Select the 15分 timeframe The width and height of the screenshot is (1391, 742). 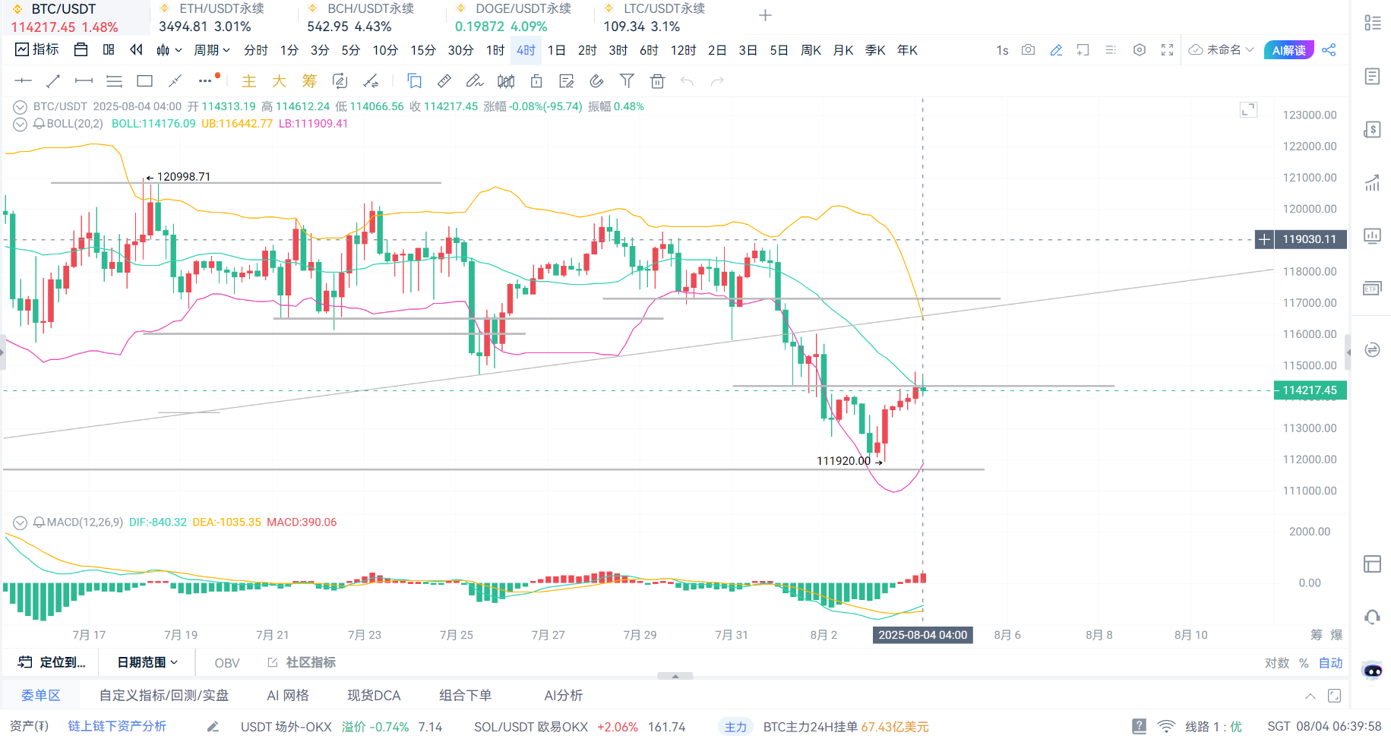(x=423, y=50)
